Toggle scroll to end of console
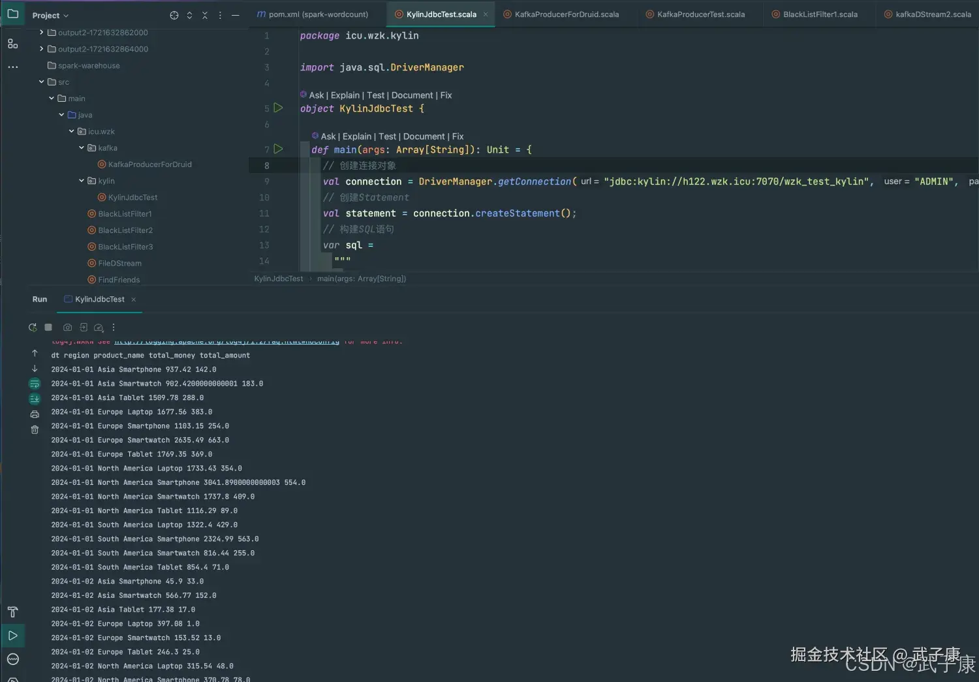Screen dimensions: 979x682 tap(35, 398)
